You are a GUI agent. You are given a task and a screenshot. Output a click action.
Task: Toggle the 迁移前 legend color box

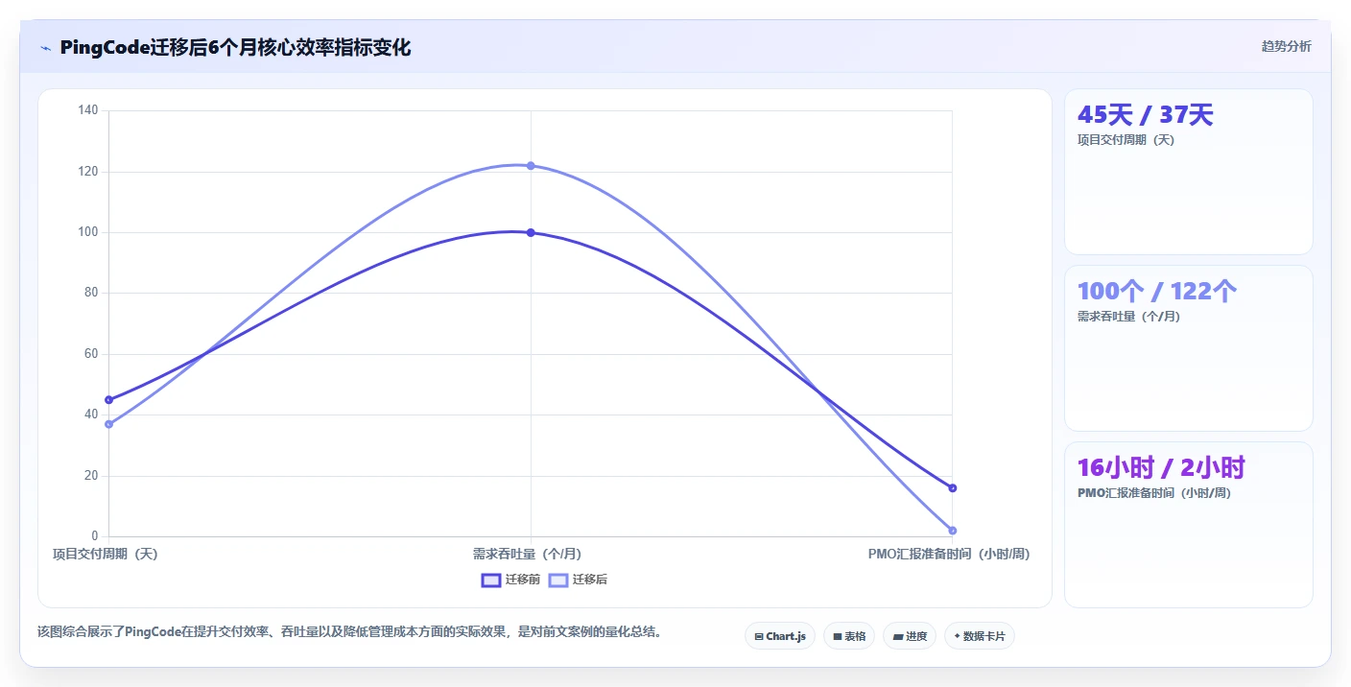tap(491, 580)
